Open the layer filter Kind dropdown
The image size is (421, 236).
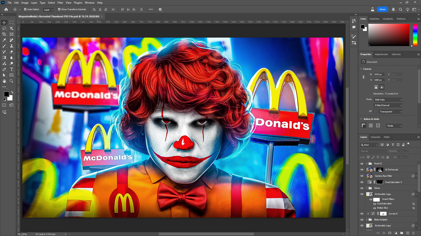369,145
